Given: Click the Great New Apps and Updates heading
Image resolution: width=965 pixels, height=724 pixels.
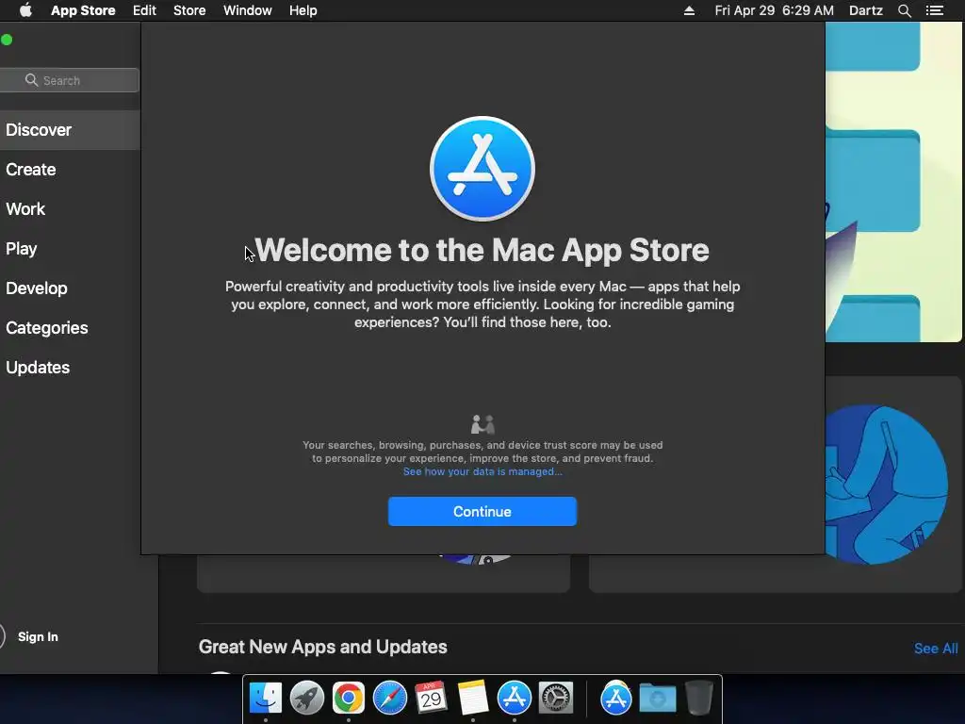Looking at the screenshot, I should (322, 647).
